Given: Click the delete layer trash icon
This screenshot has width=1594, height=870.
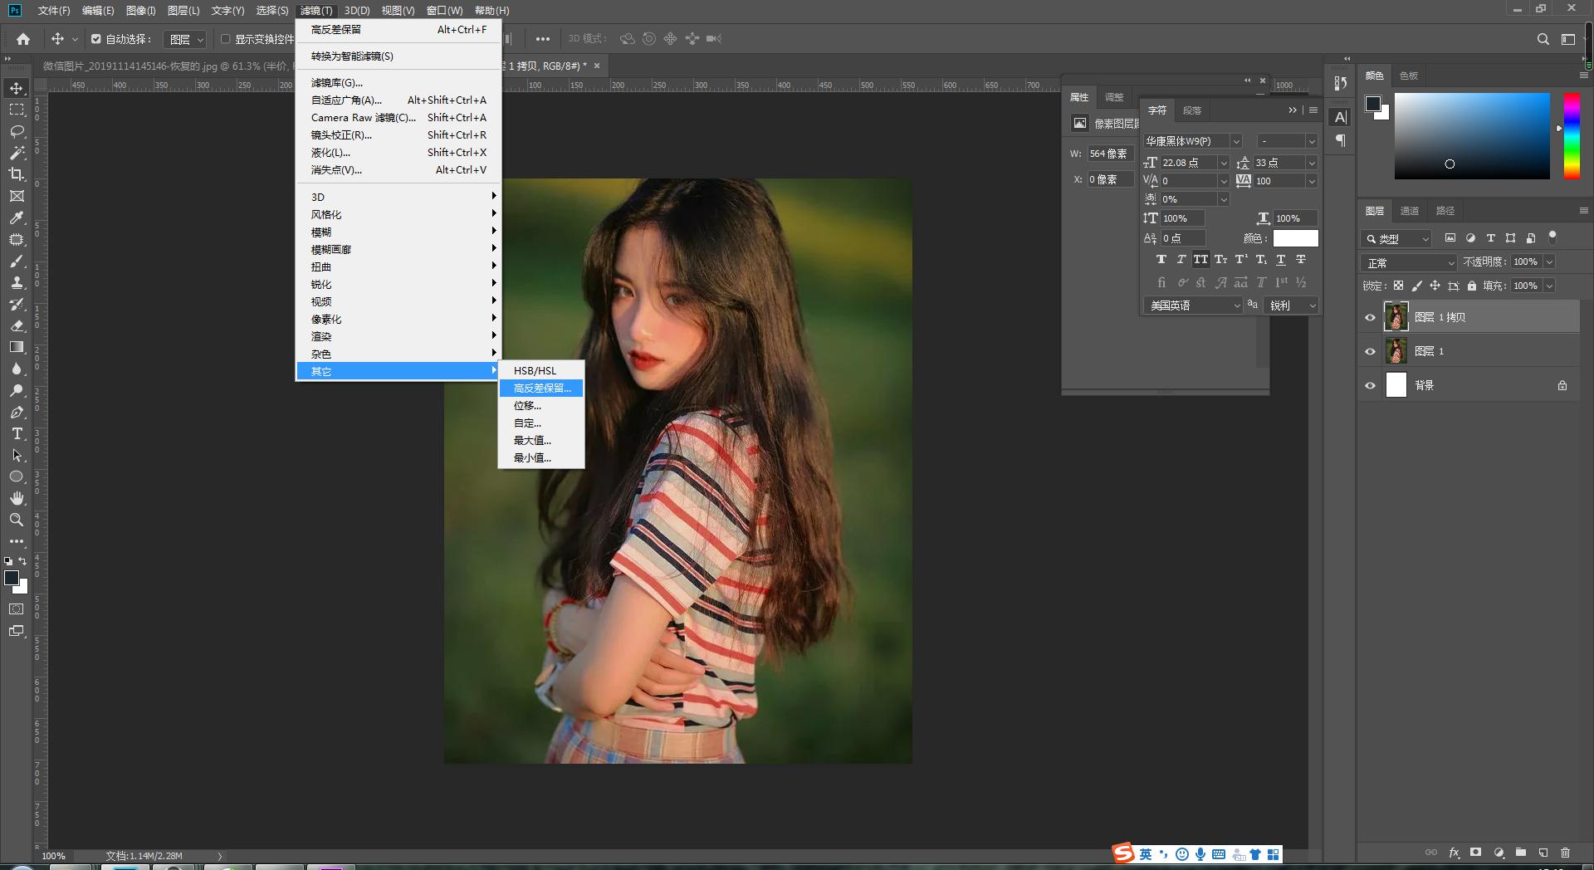Looking at the screenshot, I should pos(1565,853).
